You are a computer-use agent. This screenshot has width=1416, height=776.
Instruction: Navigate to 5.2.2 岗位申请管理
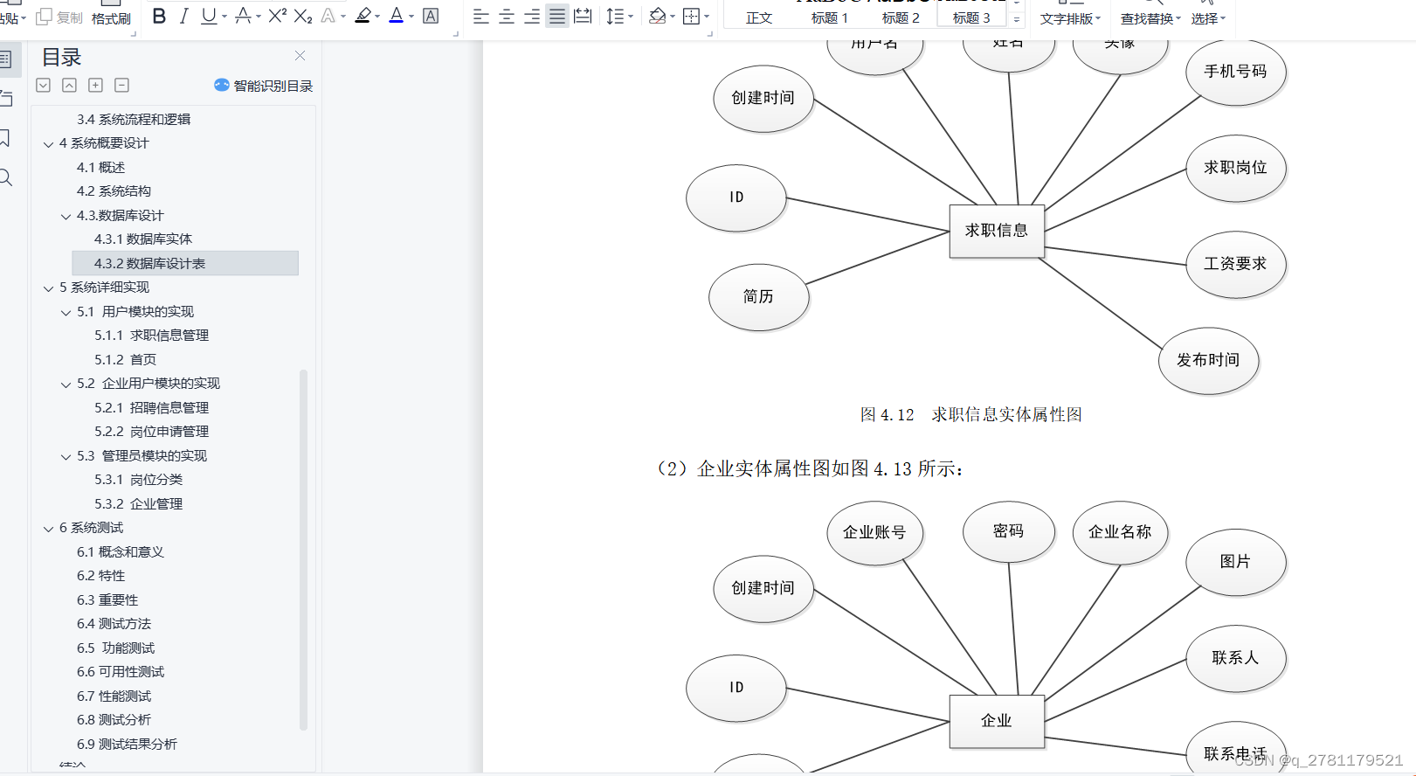[152, 431]
